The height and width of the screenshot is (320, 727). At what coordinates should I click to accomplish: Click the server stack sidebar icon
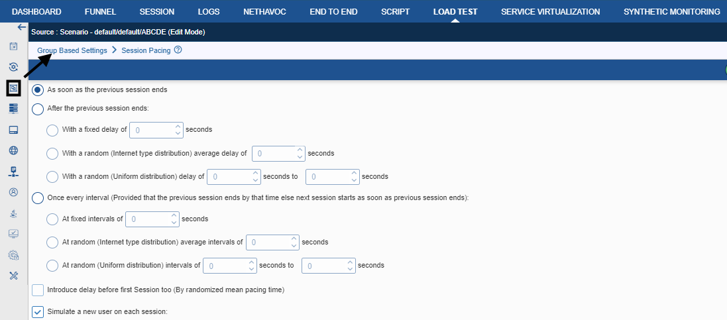[13, 108]
